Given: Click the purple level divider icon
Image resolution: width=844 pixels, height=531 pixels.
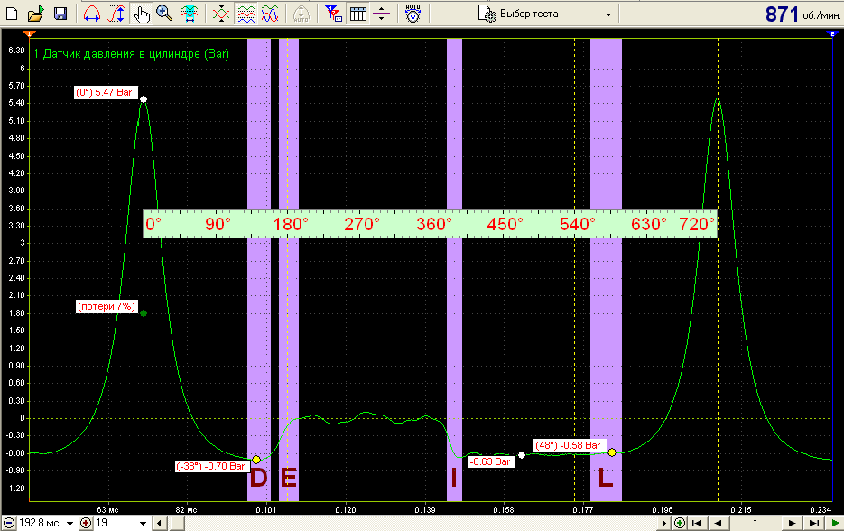Looking at the screenshot, I should 381,14.
